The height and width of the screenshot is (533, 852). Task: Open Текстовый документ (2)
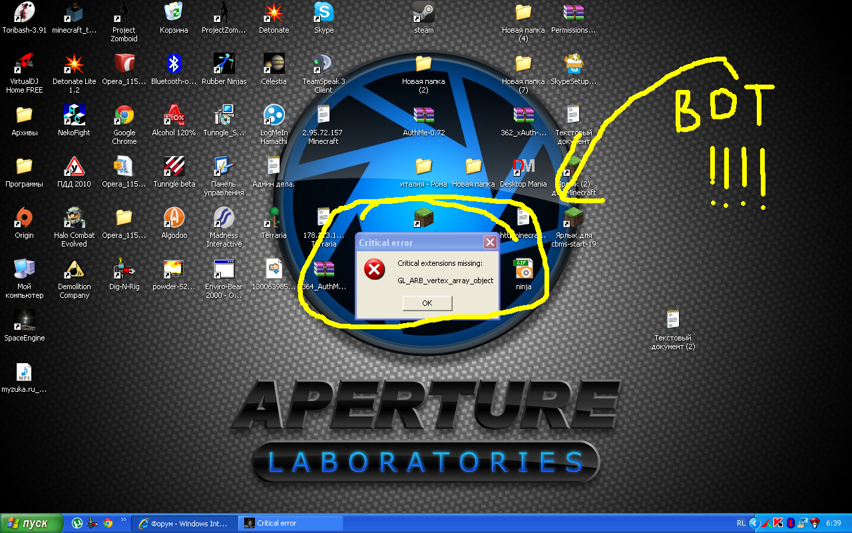point(673,330)
